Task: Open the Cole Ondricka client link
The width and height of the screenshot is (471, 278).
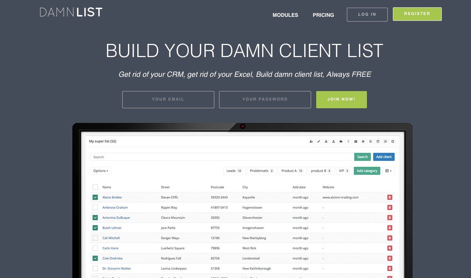Action: [112, 258]
